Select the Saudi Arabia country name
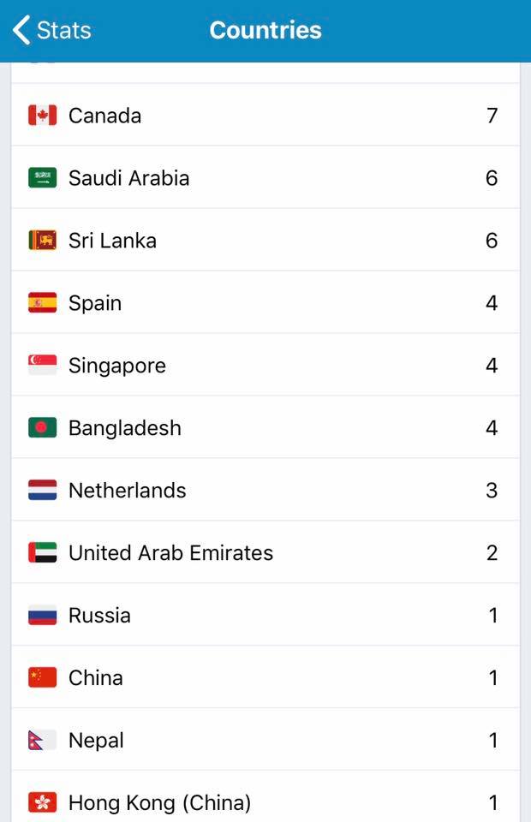 point(128,178)
